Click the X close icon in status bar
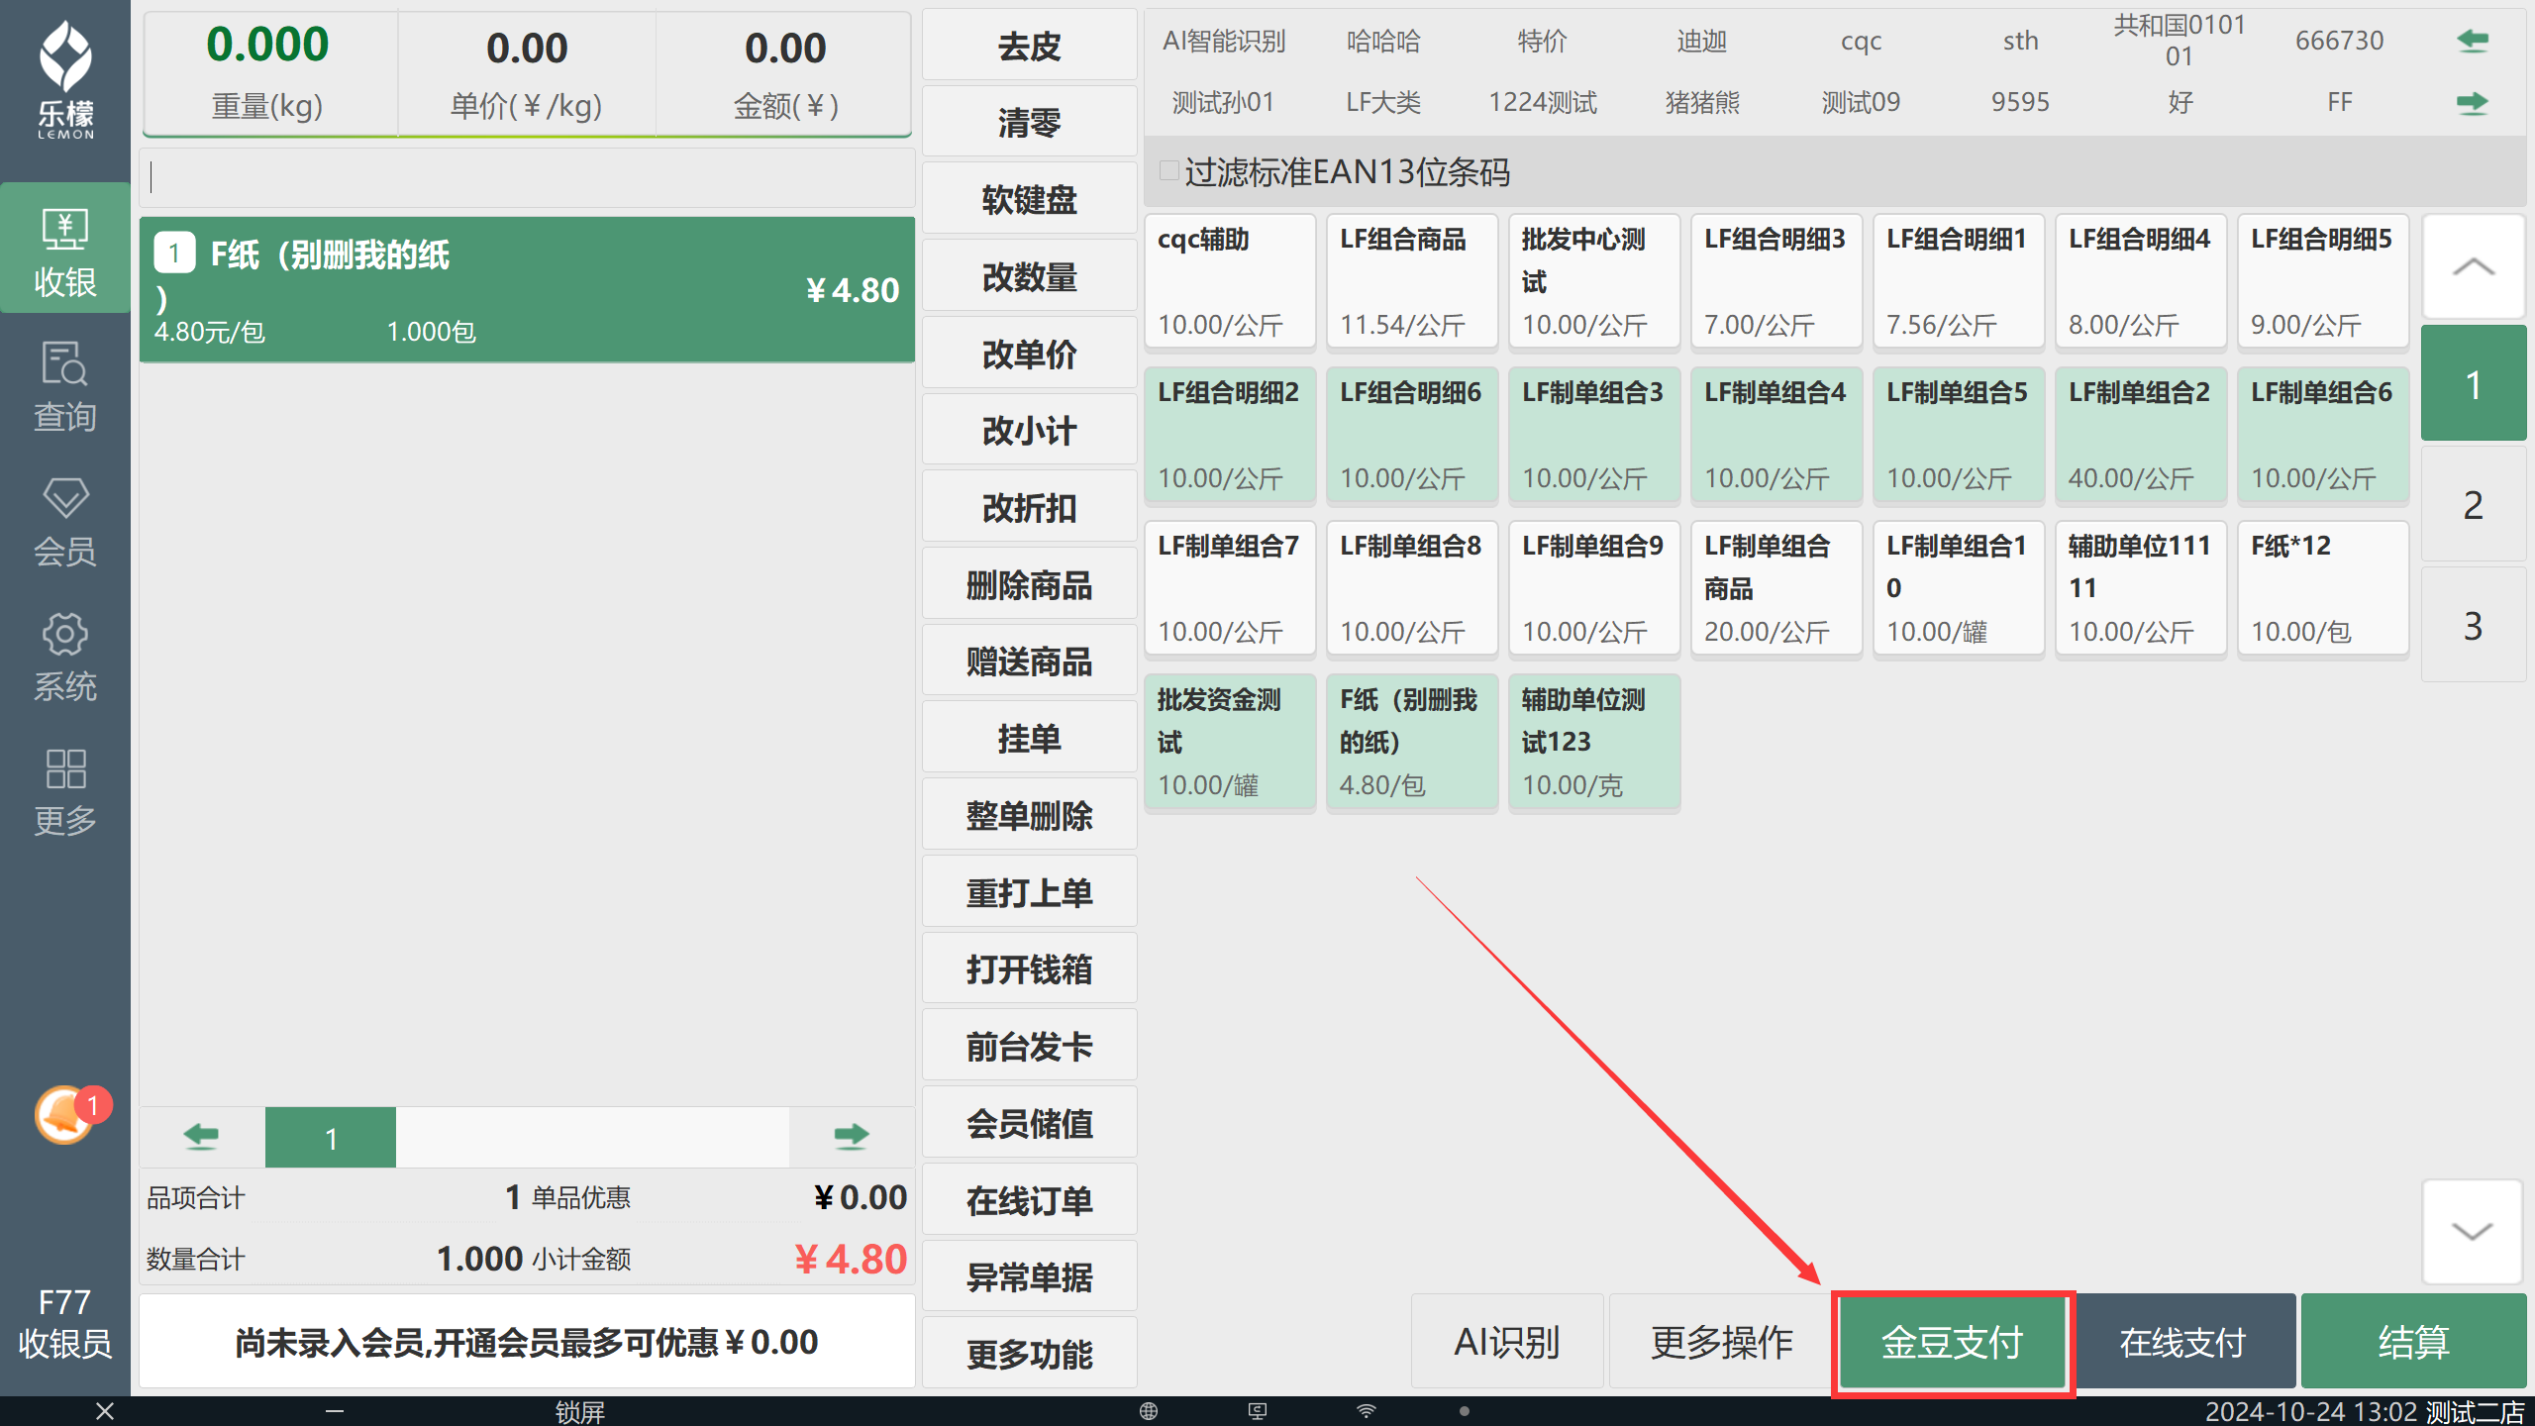The height and width of the screenshot is (1426, 2535). coord(105,1411)
